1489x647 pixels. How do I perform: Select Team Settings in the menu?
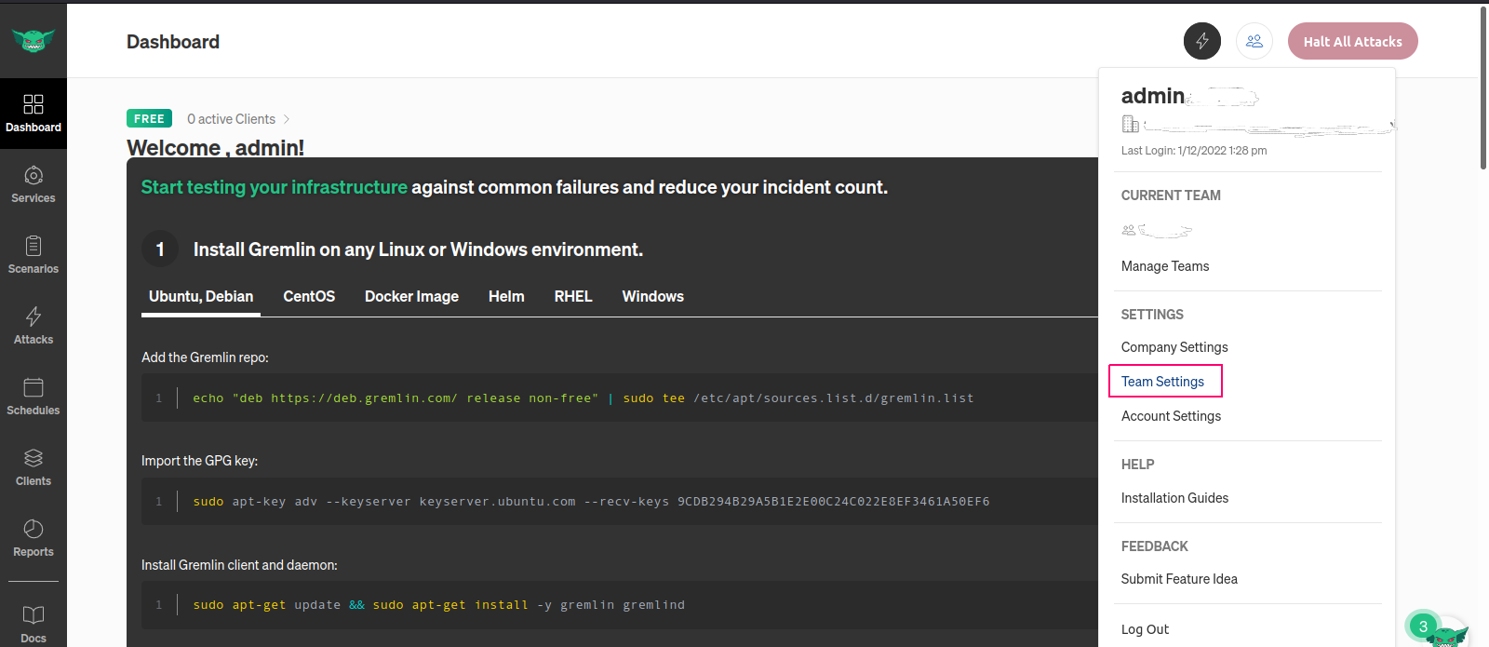tap(1163, 382)
